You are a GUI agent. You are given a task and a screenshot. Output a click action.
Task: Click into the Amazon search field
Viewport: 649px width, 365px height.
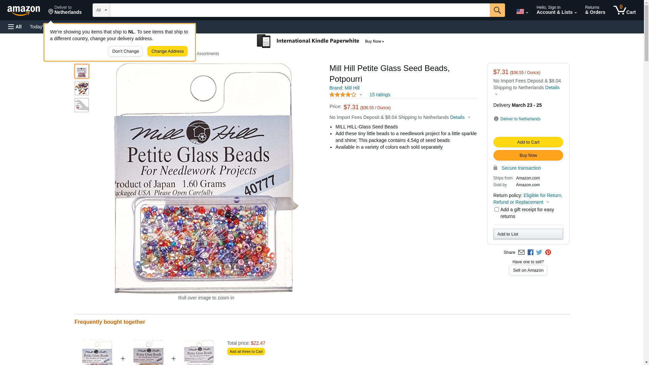299,10
